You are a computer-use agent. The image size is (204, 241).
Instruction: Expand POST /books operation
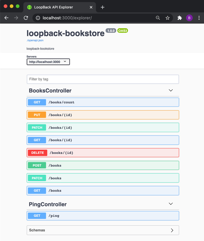103,166
